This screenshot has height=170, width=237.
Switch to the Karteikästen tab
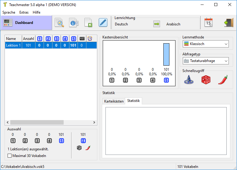point(114,101)
